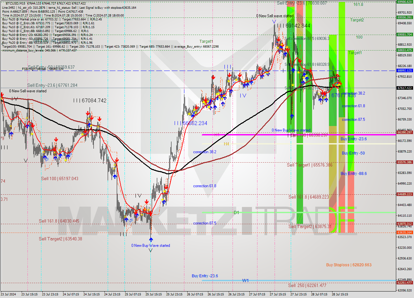Click 'Buy %20 @ Market price' info line
This screenshot has width=414, height=298.
[x=52, y=19]
